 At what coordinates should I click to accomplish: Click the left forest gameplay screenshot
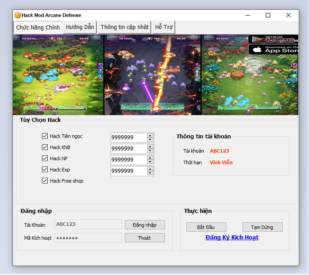tap(58, 75)
